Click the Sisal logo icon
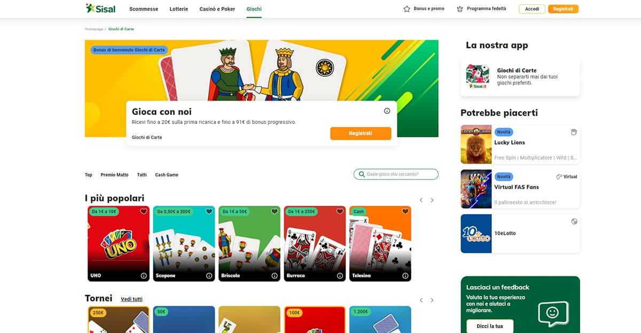Viewport: 641px width, 333px height. (90, 9)
